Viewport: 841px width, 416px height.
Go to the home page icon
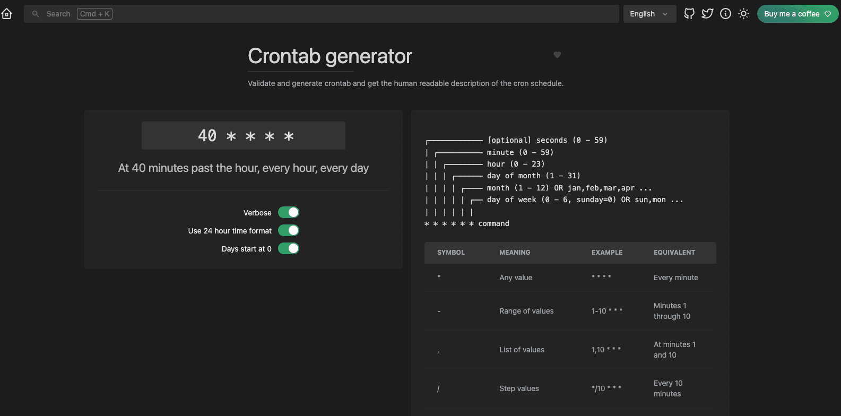click(7, 14)
